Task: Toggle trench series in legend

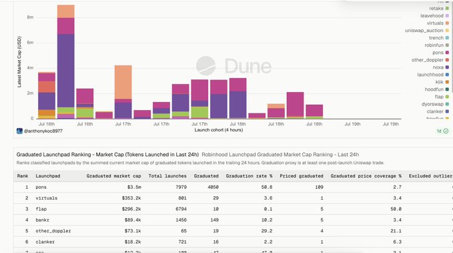Action: pos(439,38)
